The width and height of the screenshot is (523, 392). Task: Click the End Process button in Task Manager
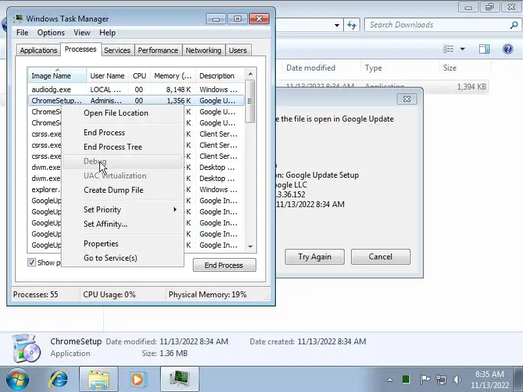coord(224,265)
